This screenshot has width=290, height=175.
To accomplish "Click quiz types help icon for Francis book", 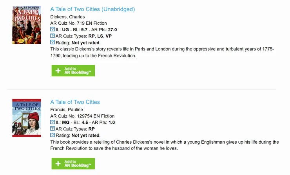I will coord(53,129).
